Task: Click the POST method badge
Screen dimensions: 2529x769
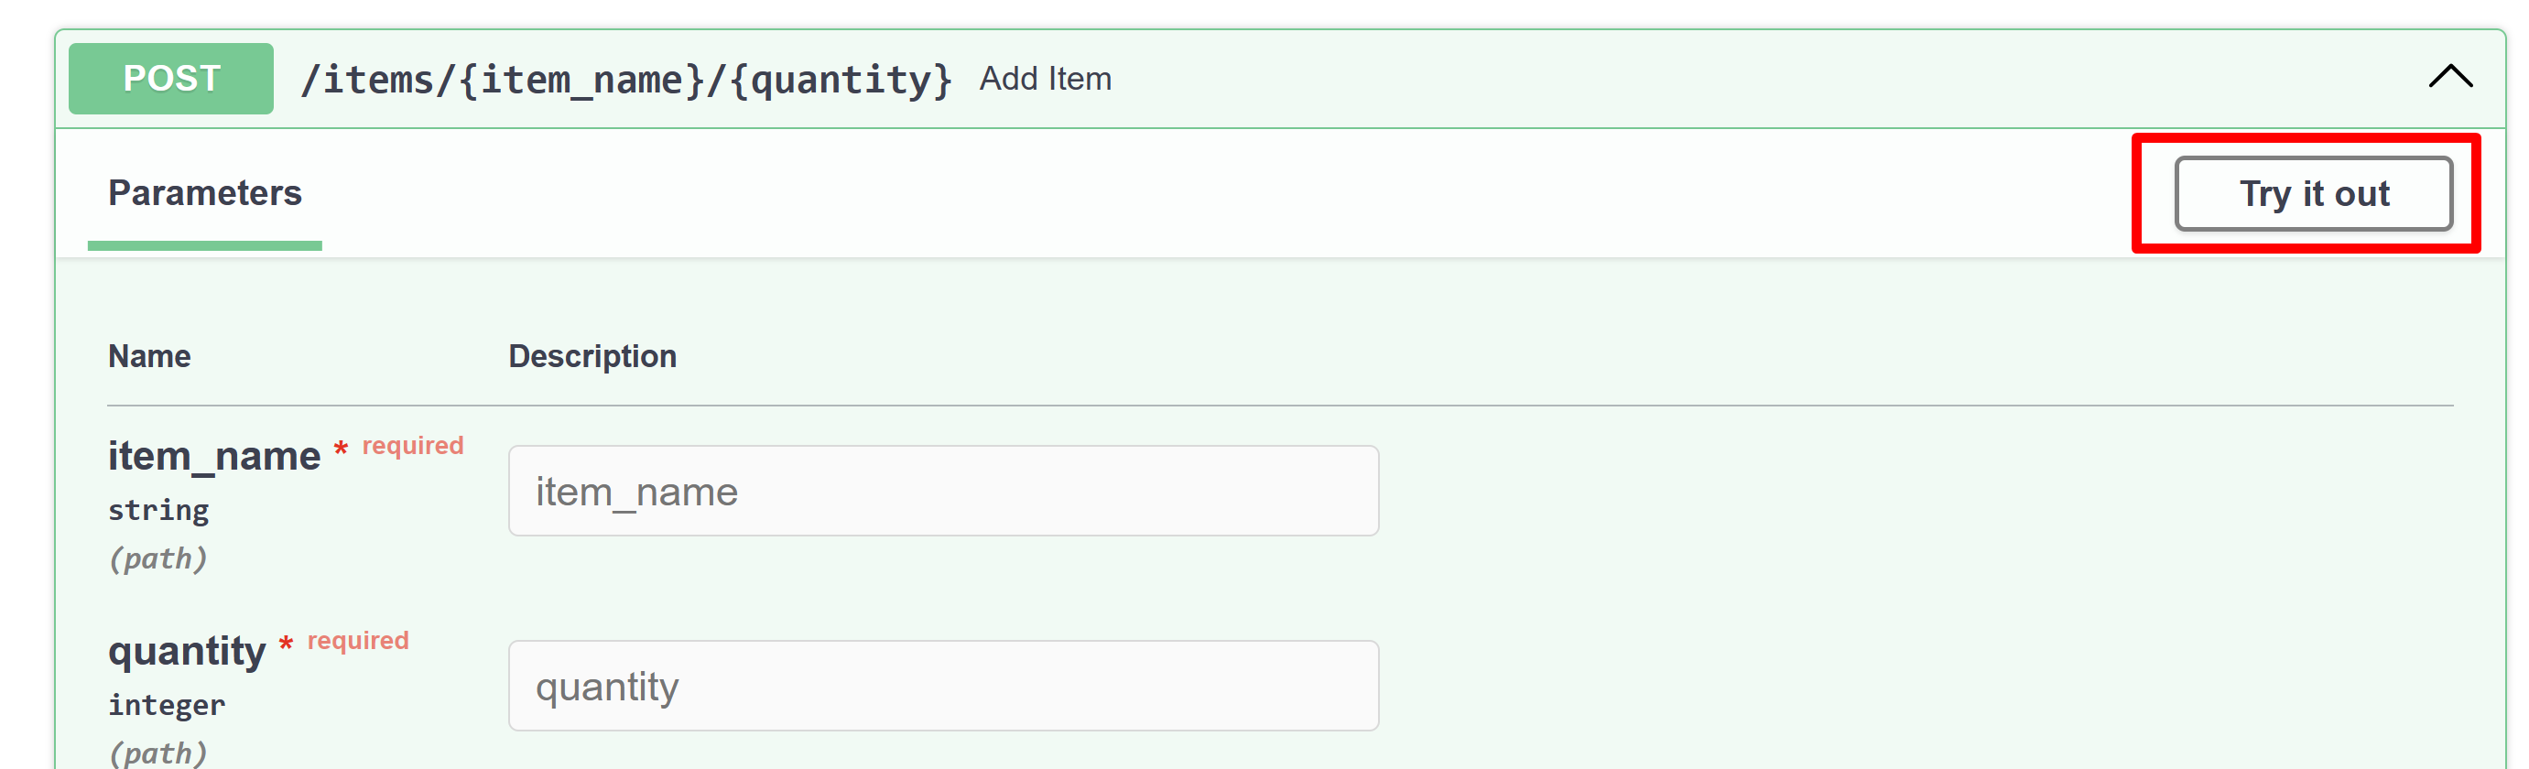Action: coord(169,79)
